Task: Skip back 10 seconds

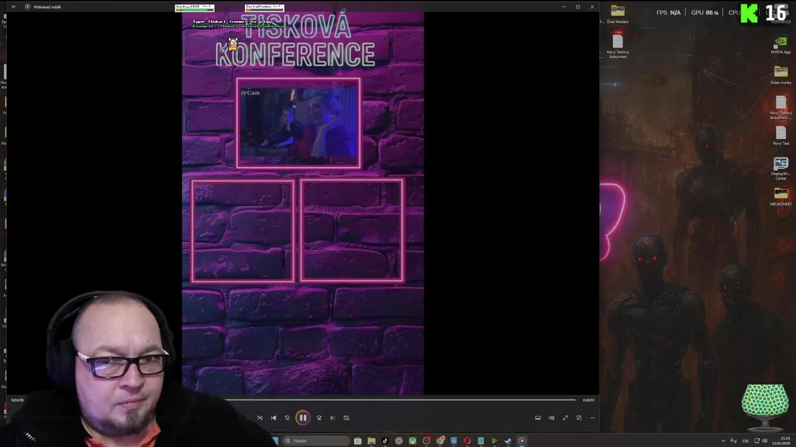Action: tap(287, 418)
